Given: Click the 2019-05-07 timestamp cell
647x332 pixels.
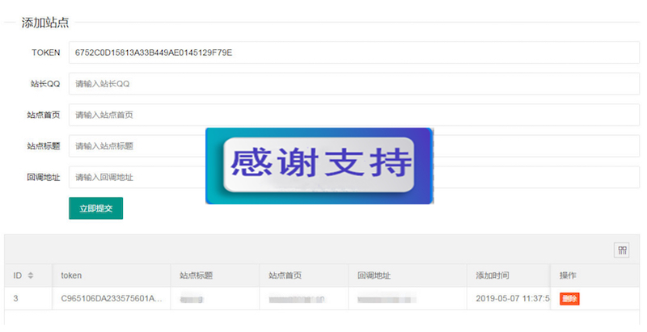Looking at the screenshot, I should point(511,299).
